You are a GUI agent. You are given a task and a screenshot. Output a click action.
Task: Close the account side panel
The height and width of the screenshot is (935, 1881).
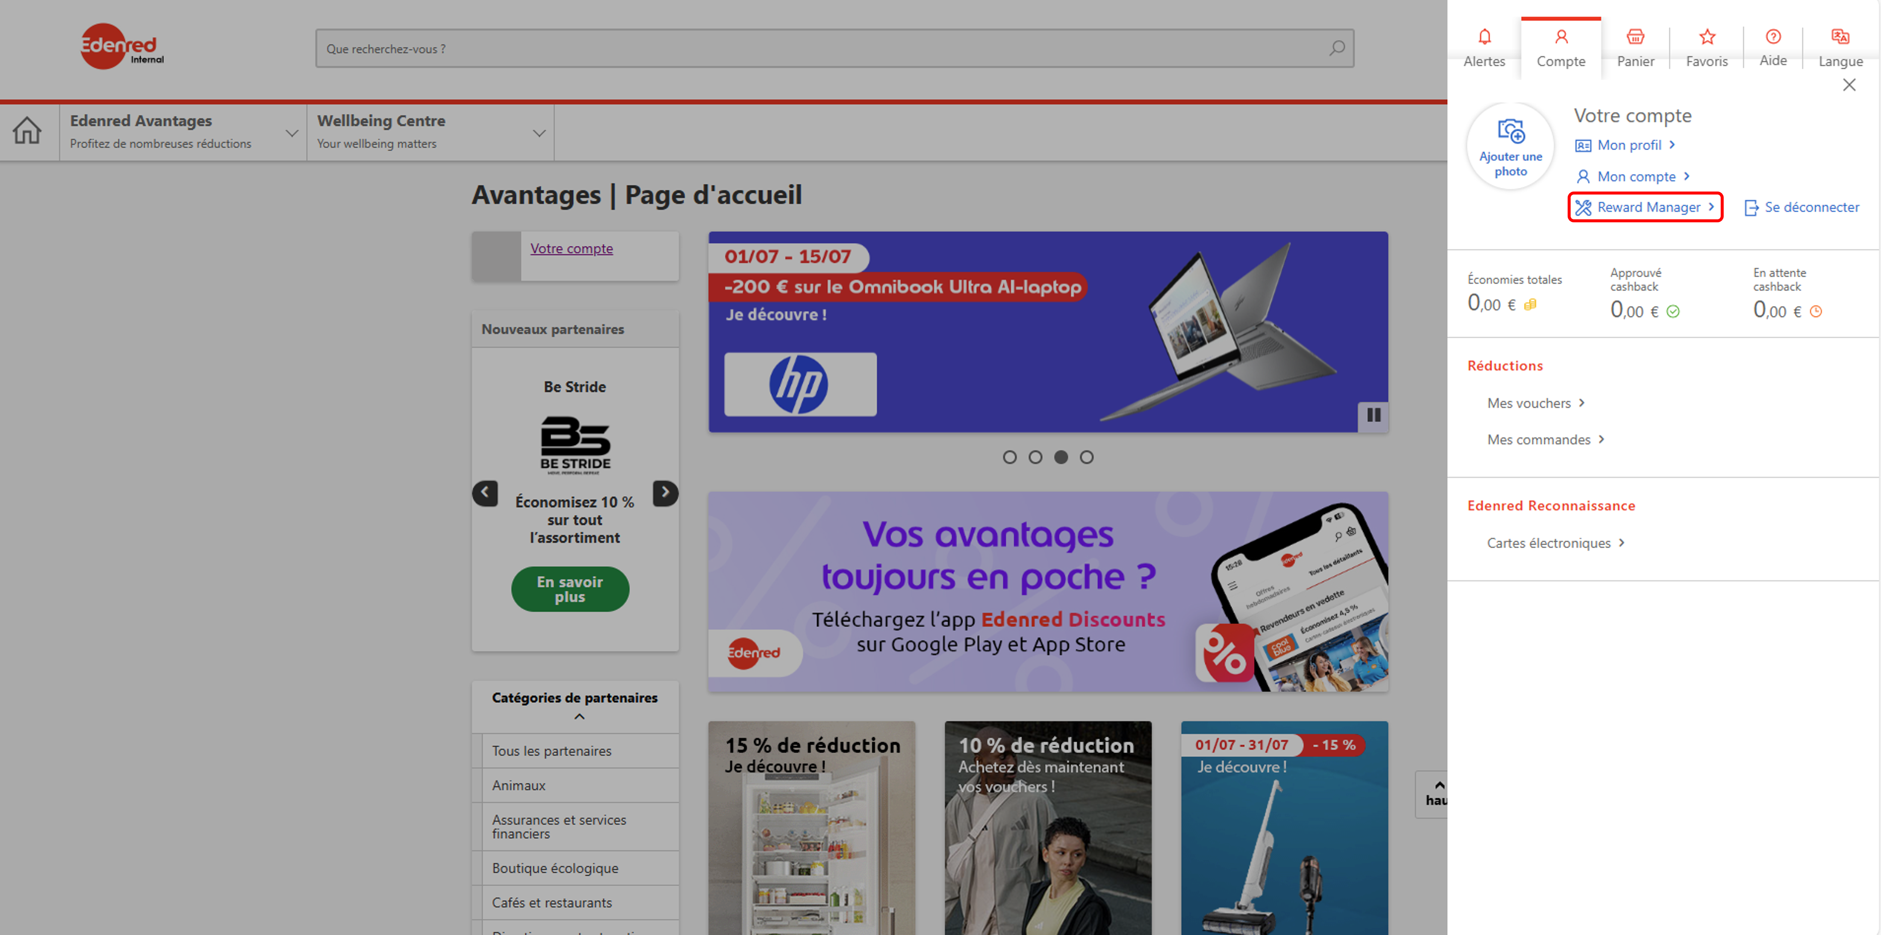click(x=1849, y=86)
